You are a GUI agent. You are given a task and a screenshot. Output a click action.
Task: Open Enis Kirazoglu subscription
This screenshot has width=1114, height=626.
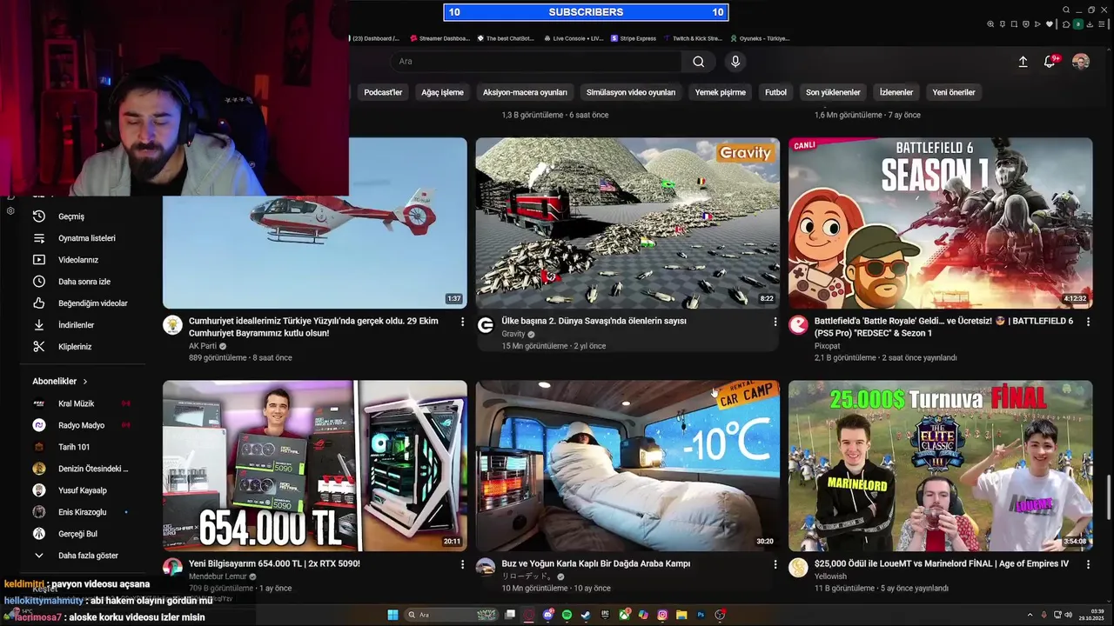coord(84,512)
